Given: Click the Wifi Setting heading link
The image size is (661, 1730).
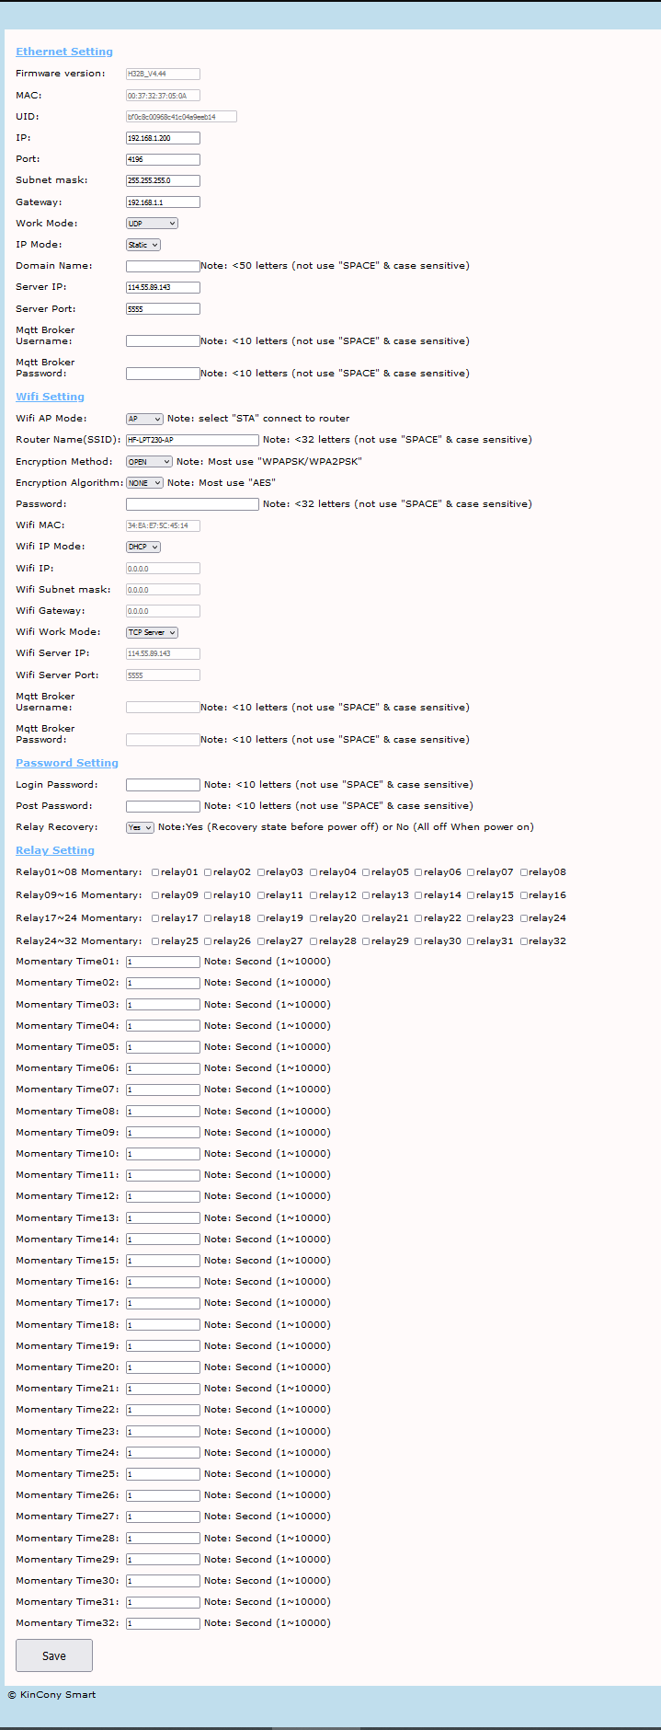Looking at the screenshot, I should coord(50,397).
